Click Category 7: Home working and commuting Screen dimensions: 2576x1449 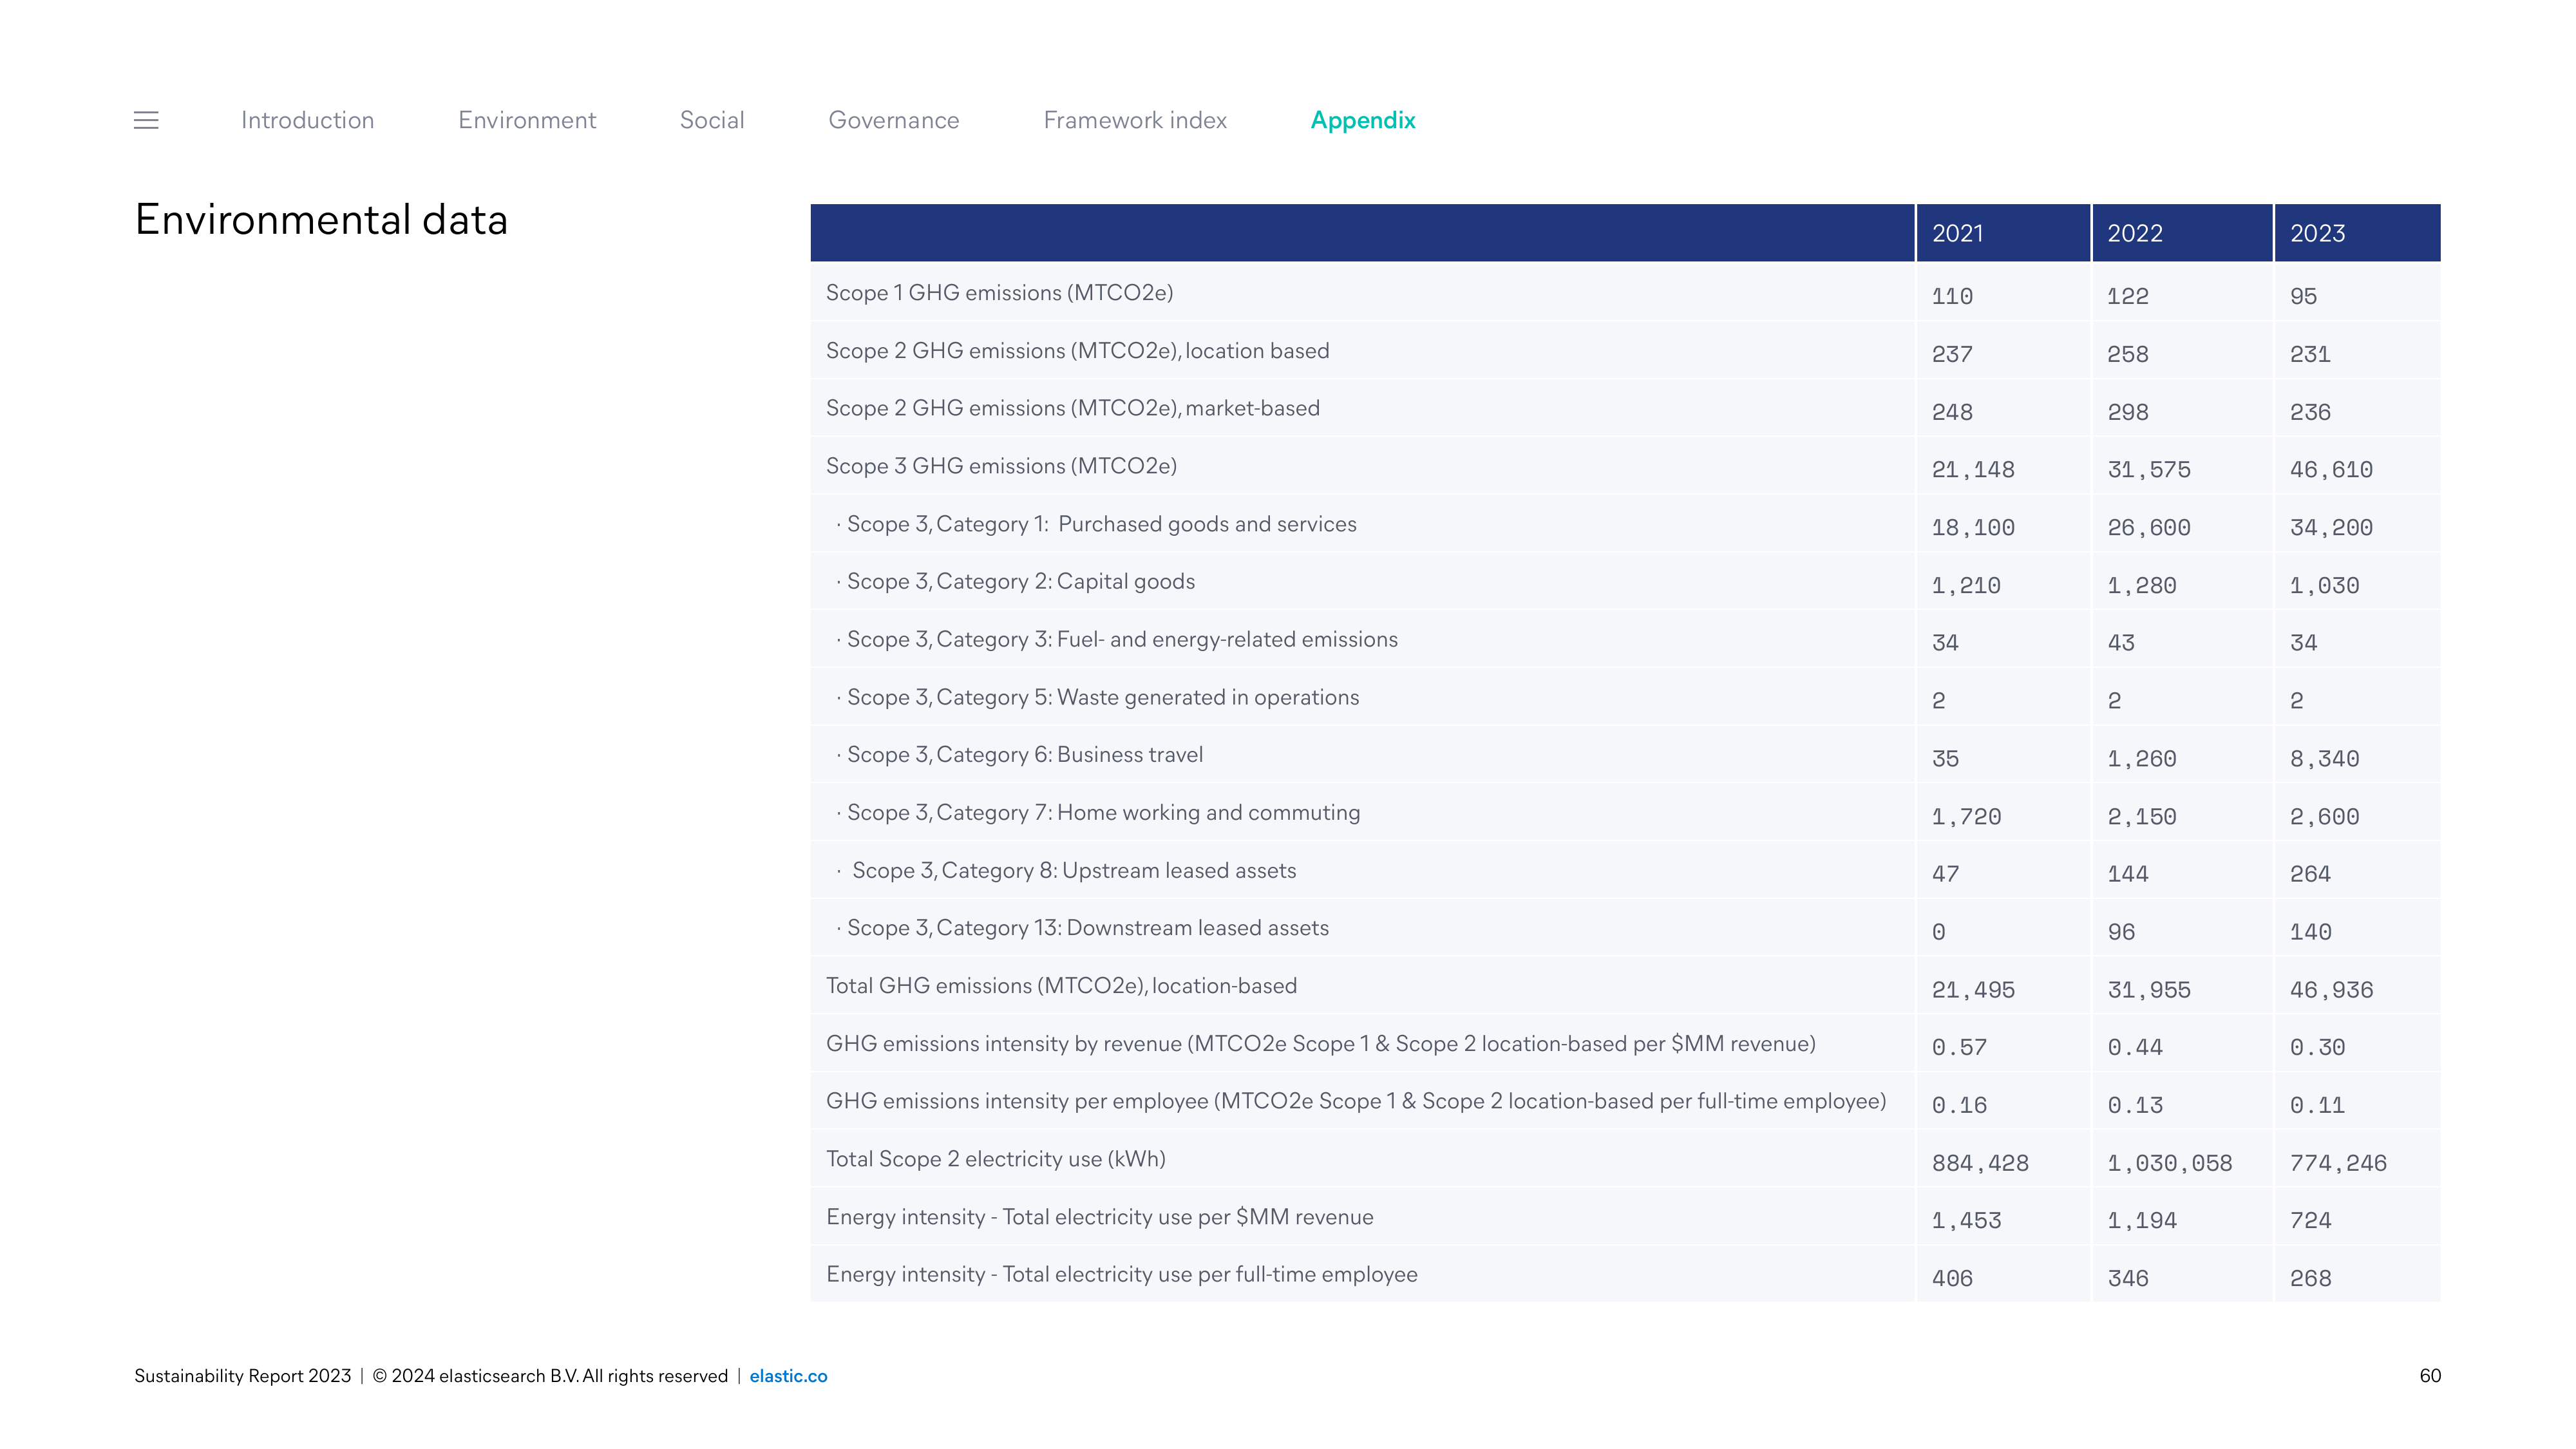click(x=1098, y=813)
